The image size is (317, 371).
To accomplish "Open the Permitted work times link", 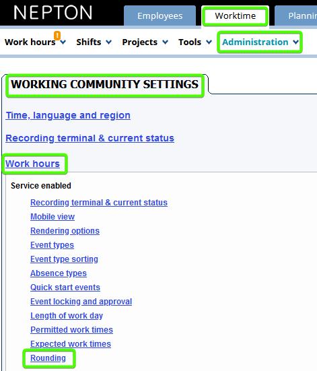I will 72,330.
